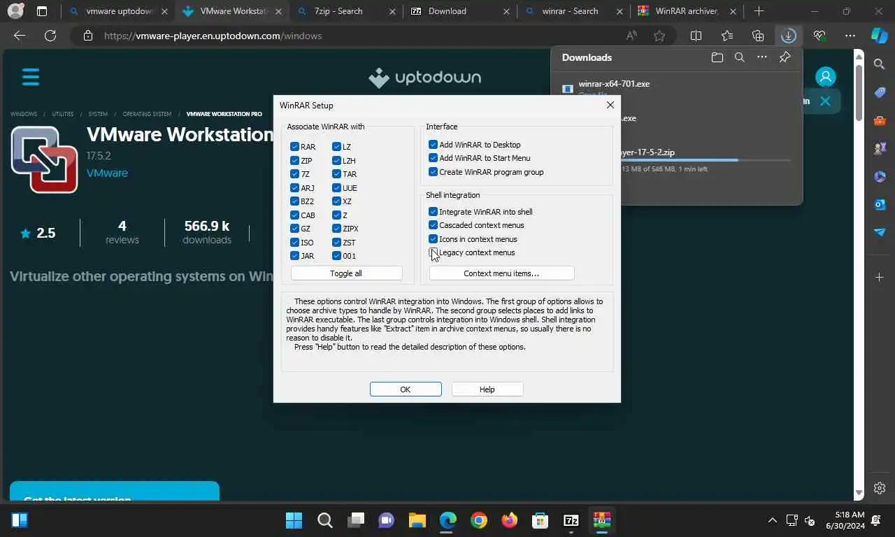Open the Edge sidebar search icon
This screenshot has height=537, width=895.
coord(880,64)
